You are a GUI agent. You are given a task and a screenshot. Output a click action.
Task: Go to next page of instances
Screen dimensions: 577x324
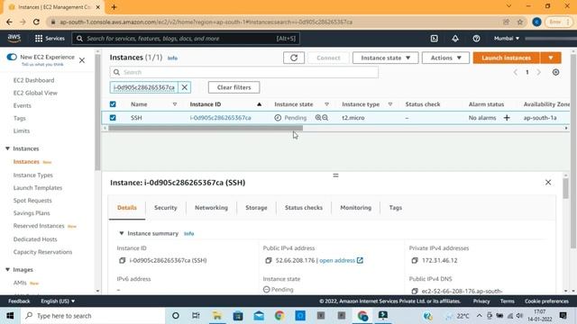(539, 72)
